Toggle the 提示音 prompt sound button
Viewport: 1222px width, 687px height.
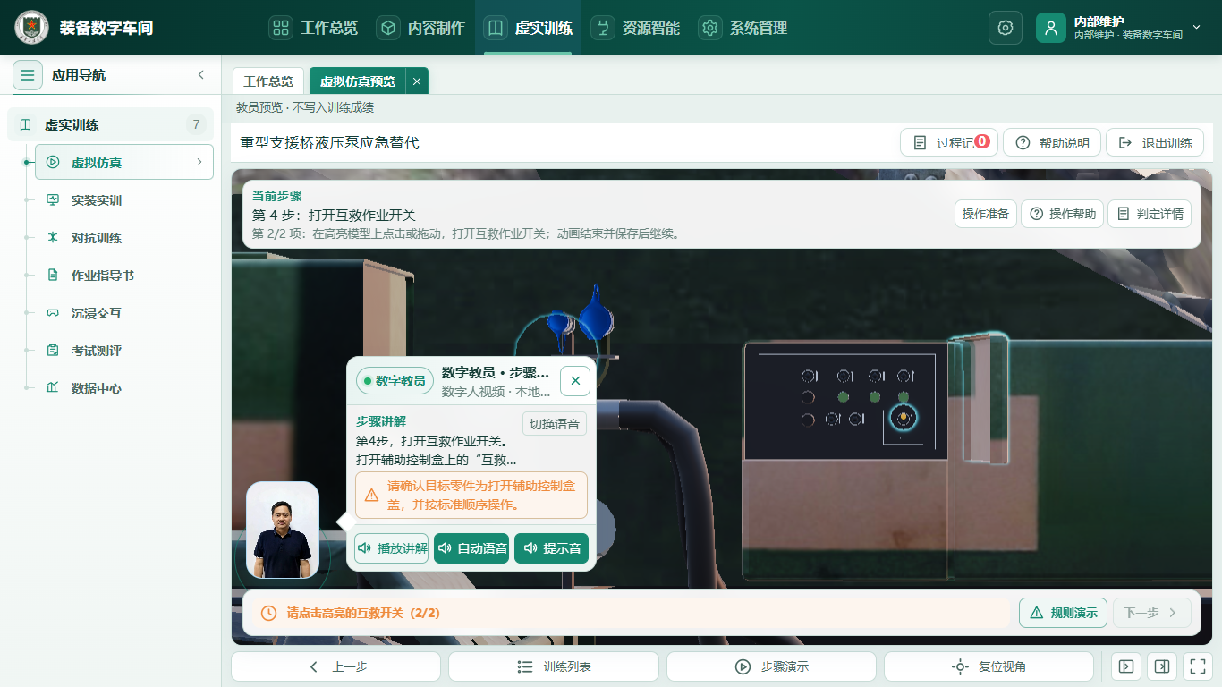pyautogui.click(x=552, y=548)
